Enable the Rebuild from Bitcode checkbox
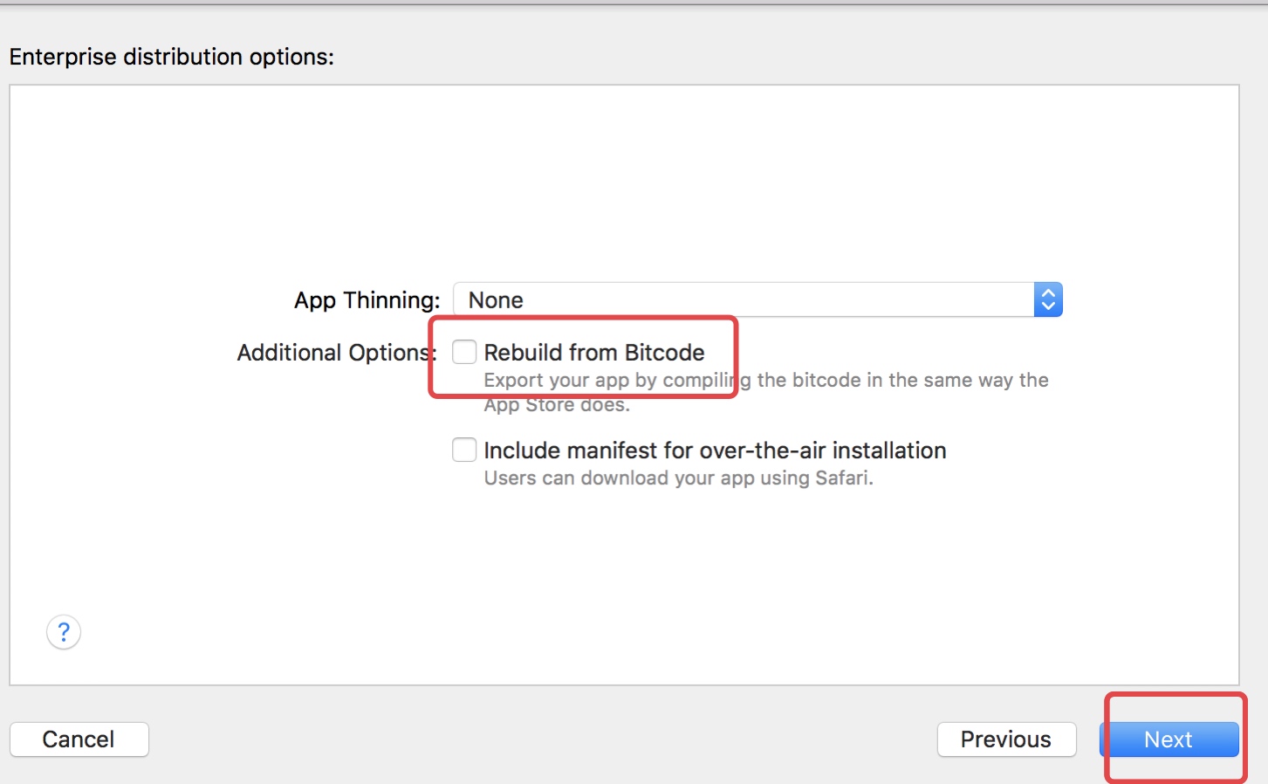This screenshot has width=1268, height=784. (x=464, y=352)
